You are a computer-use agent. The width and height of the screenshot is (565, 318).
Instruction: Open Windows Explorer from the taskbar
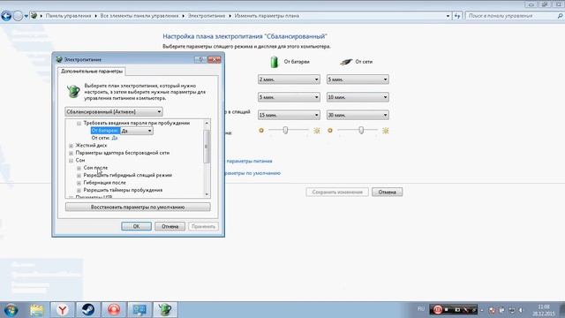[x=37, y=310]
